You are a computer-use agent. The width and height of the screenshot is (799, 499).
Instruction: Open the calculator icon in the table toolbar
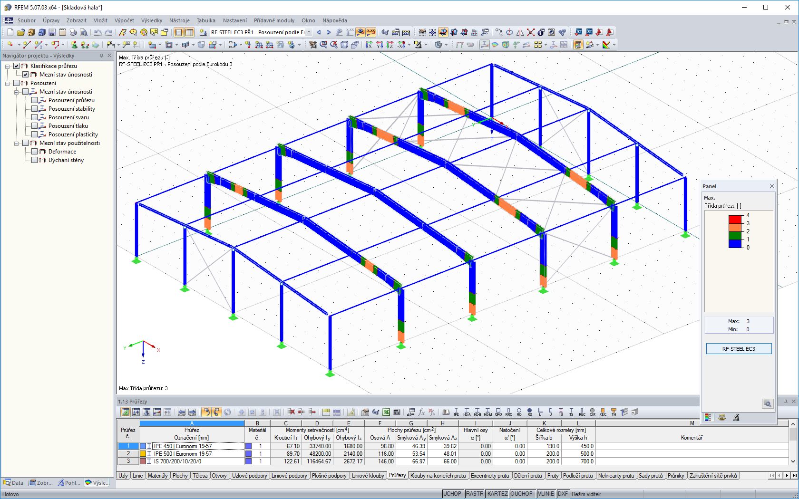[396, 413]
